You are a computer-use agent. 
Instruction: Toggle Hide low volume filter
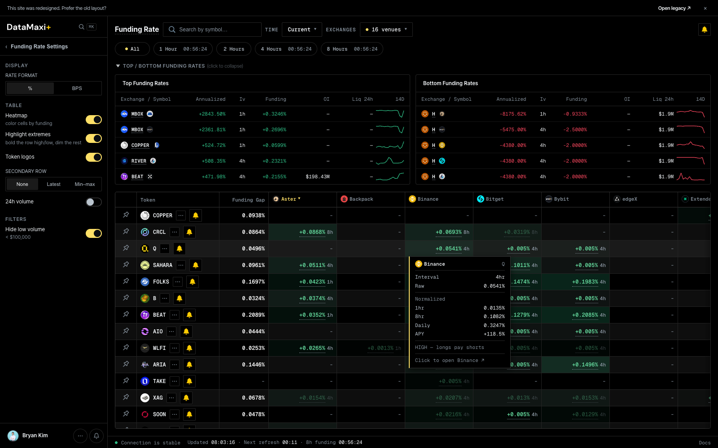[x=94, y=233]
